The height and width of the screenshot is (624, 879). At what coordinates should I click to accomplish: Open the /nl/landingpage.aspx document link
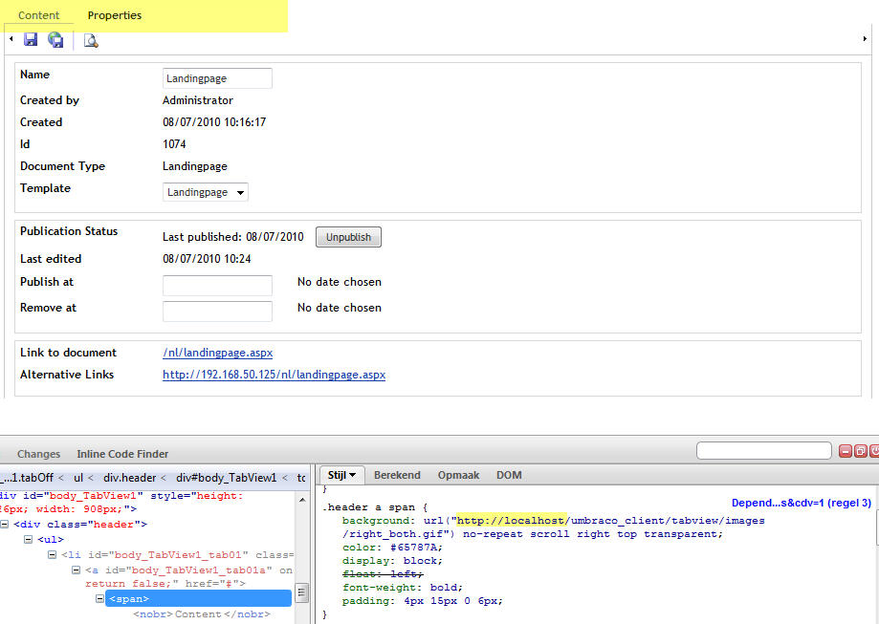point(217,353)
